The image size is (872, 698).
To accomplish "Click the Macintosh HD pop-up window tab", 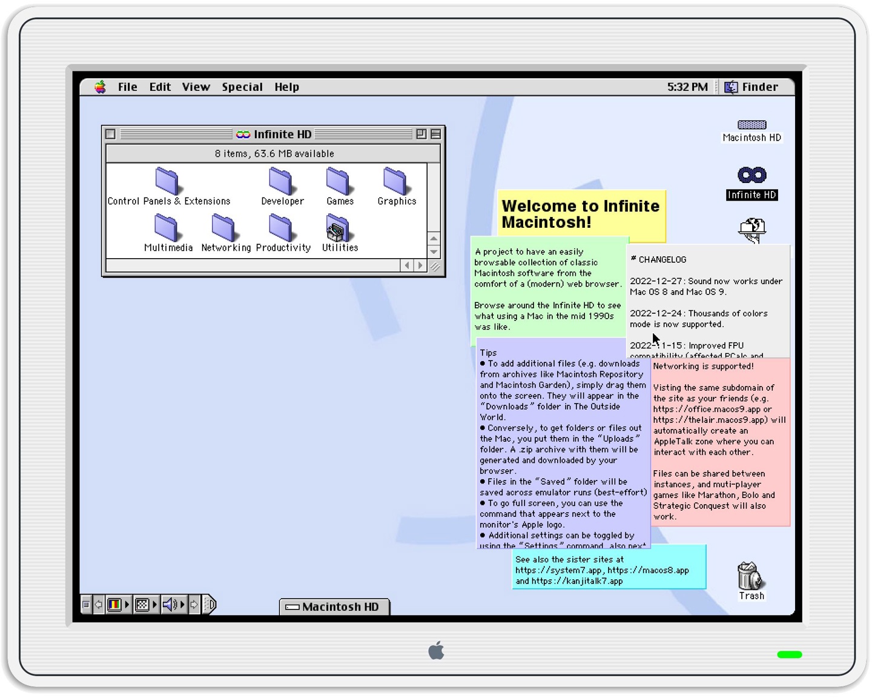I will tap(334, 607).
